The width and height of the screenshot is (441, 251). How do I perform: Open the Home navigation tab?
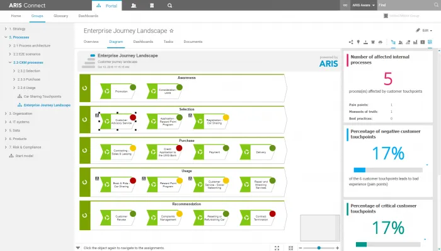pos(16,16)
